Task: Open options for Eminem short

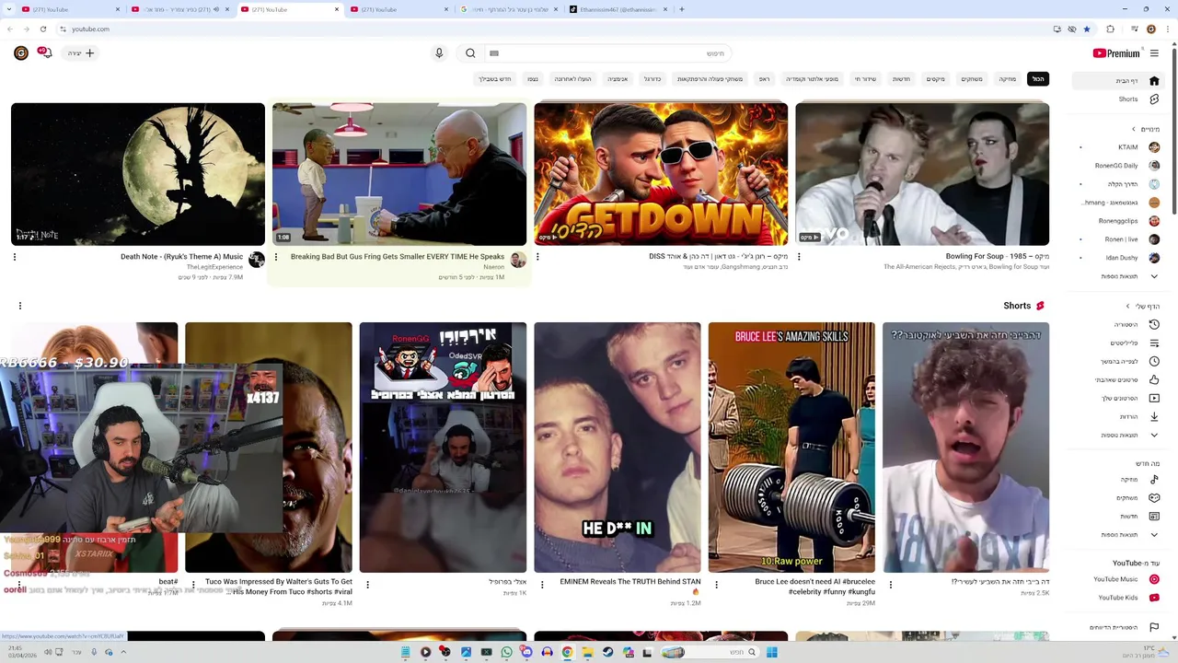Action: (542, 585)
